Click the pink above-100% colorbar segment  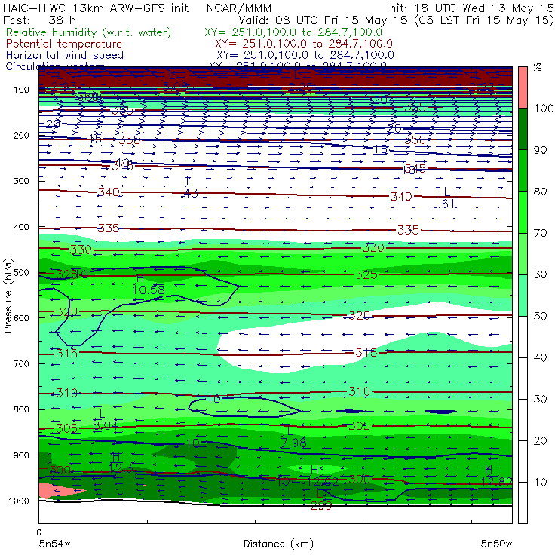pos(523,87)
